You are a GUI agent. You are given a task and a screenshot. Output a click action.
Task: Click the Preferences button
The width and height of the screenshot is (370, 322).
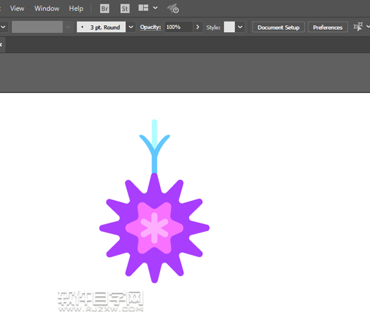click(x=327, y=27)
